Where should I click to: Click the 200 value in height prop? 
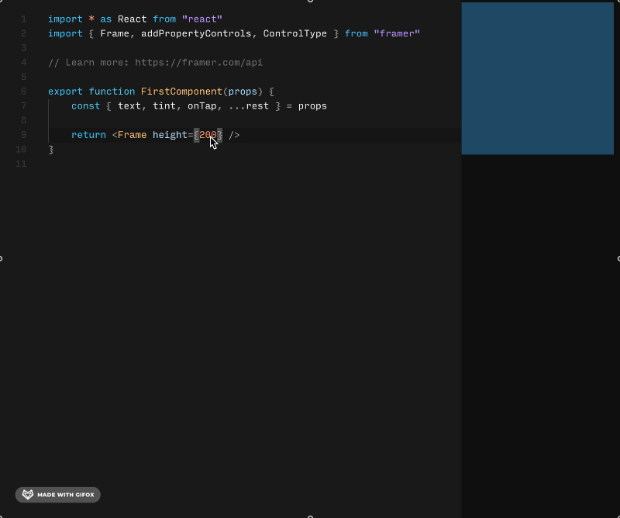[x=208, y=135]
